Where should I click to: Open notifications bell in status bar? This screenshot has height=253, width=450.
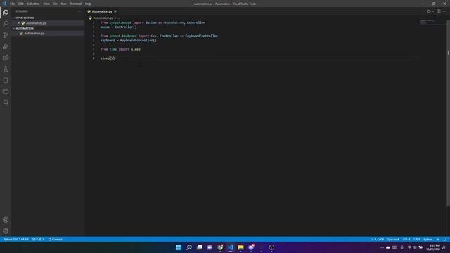tap(445, 239)
